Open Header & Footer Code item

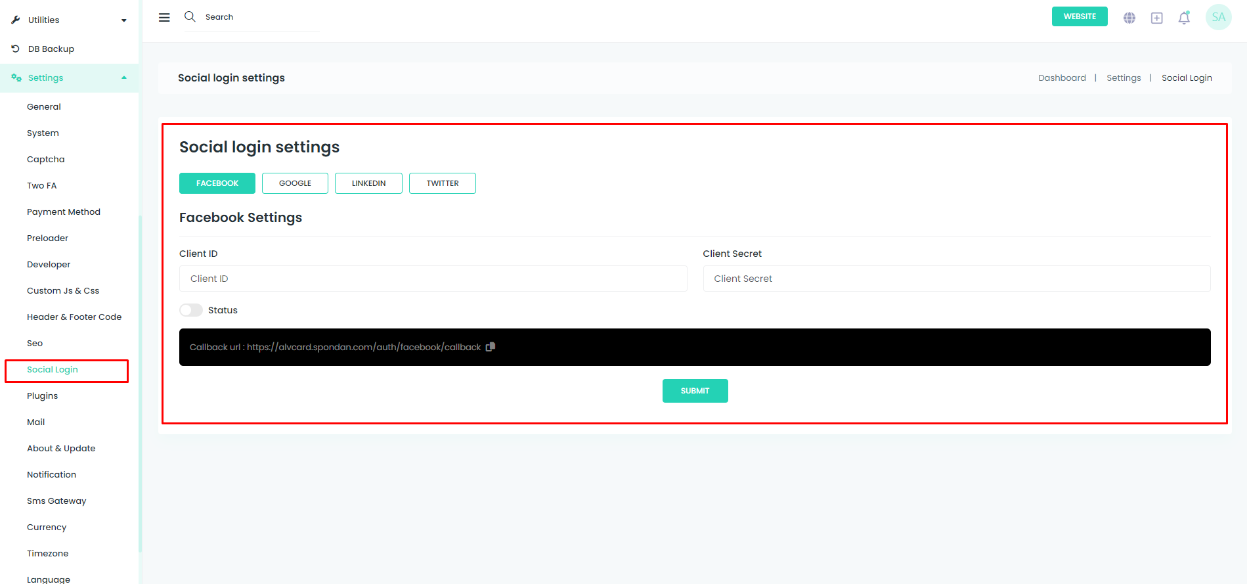pyautogui.click(x=74, y=317)
